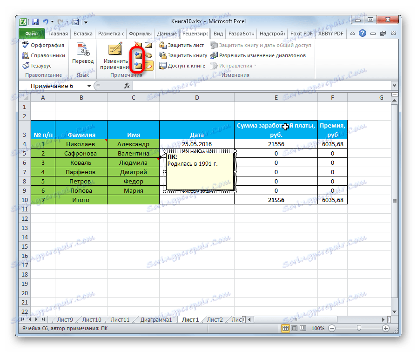Switch to the Вид tab
The image size is (417, 352).
(x=218, y=34)
